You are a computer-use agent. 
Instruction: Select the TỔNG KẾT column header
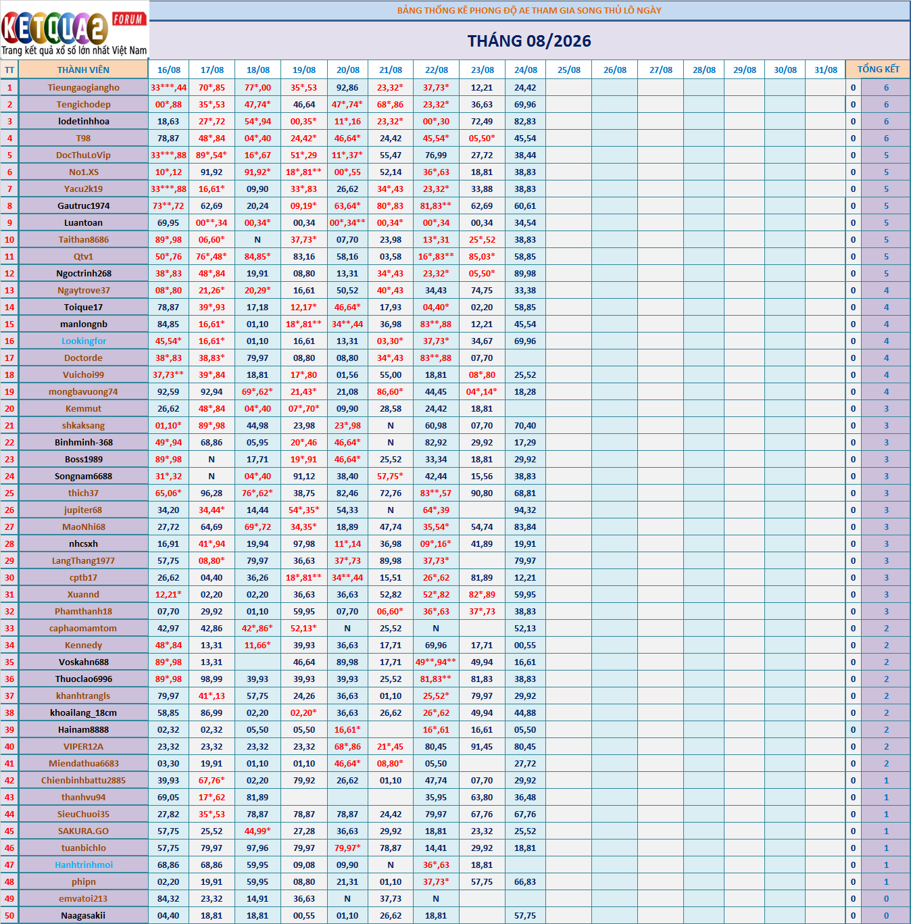click(x=878, y=70)
